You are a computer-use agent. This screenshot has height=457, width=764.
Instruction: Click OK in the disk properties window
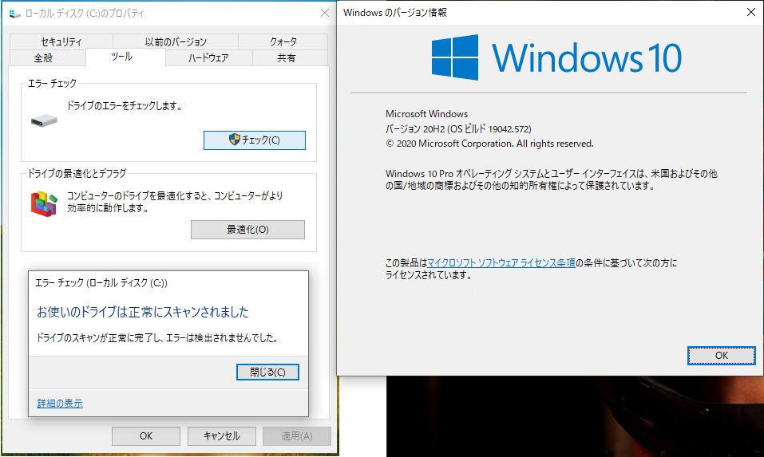[x=145, y=436]
